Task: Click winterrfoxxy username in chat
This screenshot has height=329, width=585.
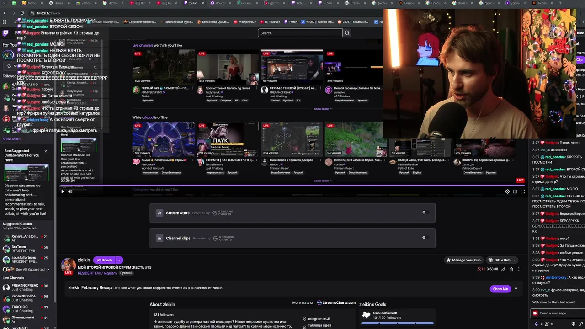Action: pos(556,277)
